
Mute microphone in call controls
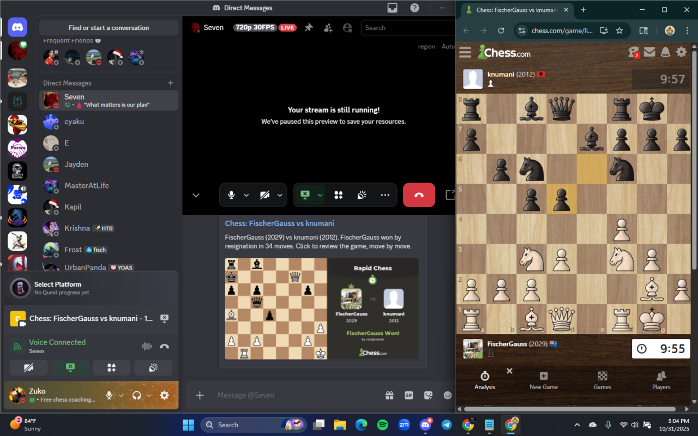(x=231, y=195)
